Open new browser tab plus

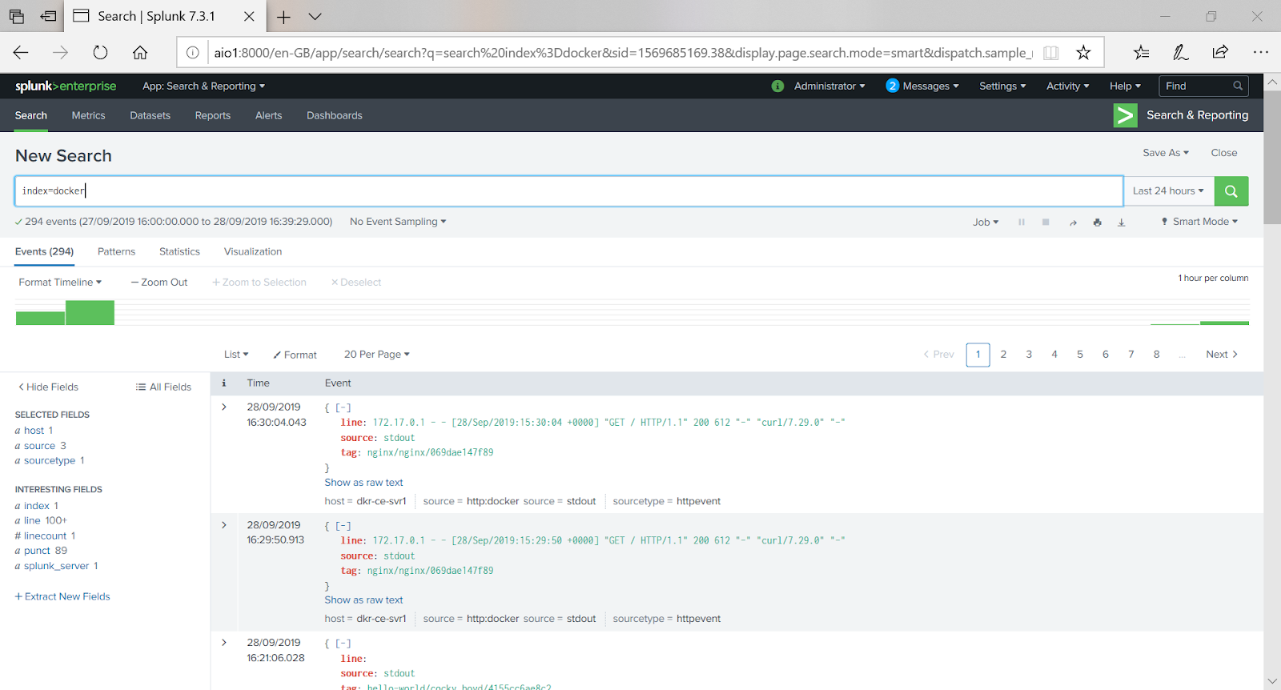[x=283, y=17]
